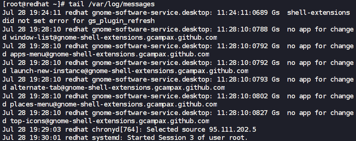
Task: Click the gs_plugin_refresh error text
Action: (121, 21)
